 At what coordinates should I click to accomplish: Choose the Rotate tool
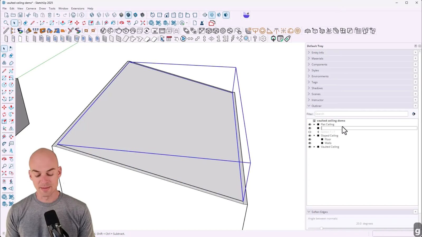click(x=84, y=23)
